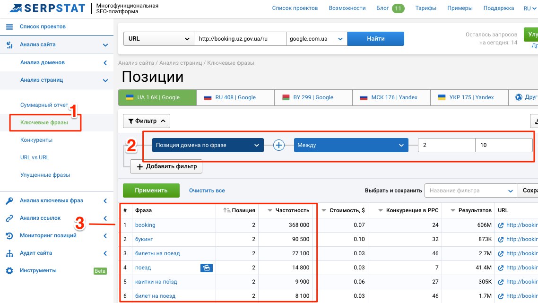This screenshot has height=303, width=538.
Task: Open Упущенные фразы in sidebar
Action: (x=45, y=175)
